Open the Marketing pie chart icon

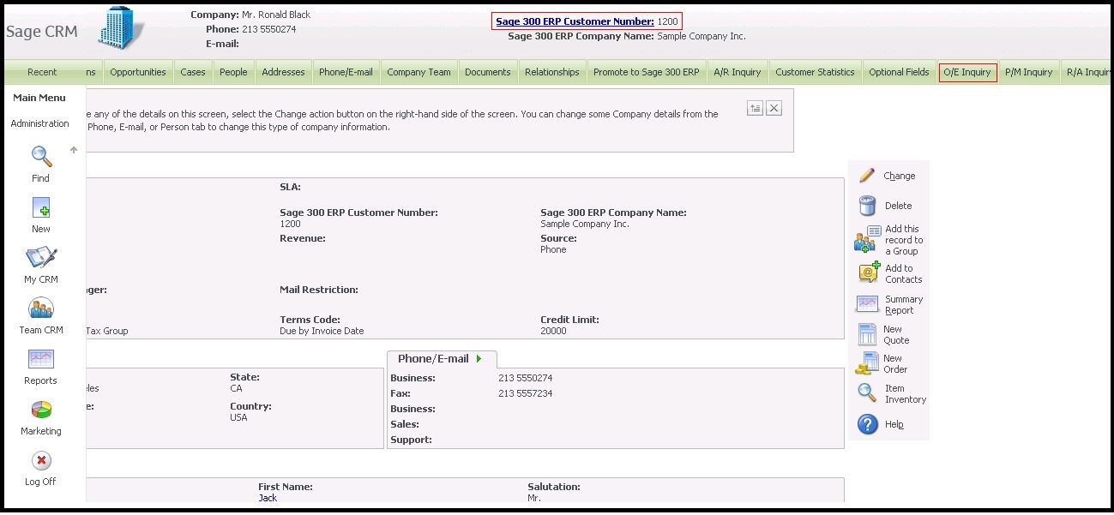(x=41, y=410)
